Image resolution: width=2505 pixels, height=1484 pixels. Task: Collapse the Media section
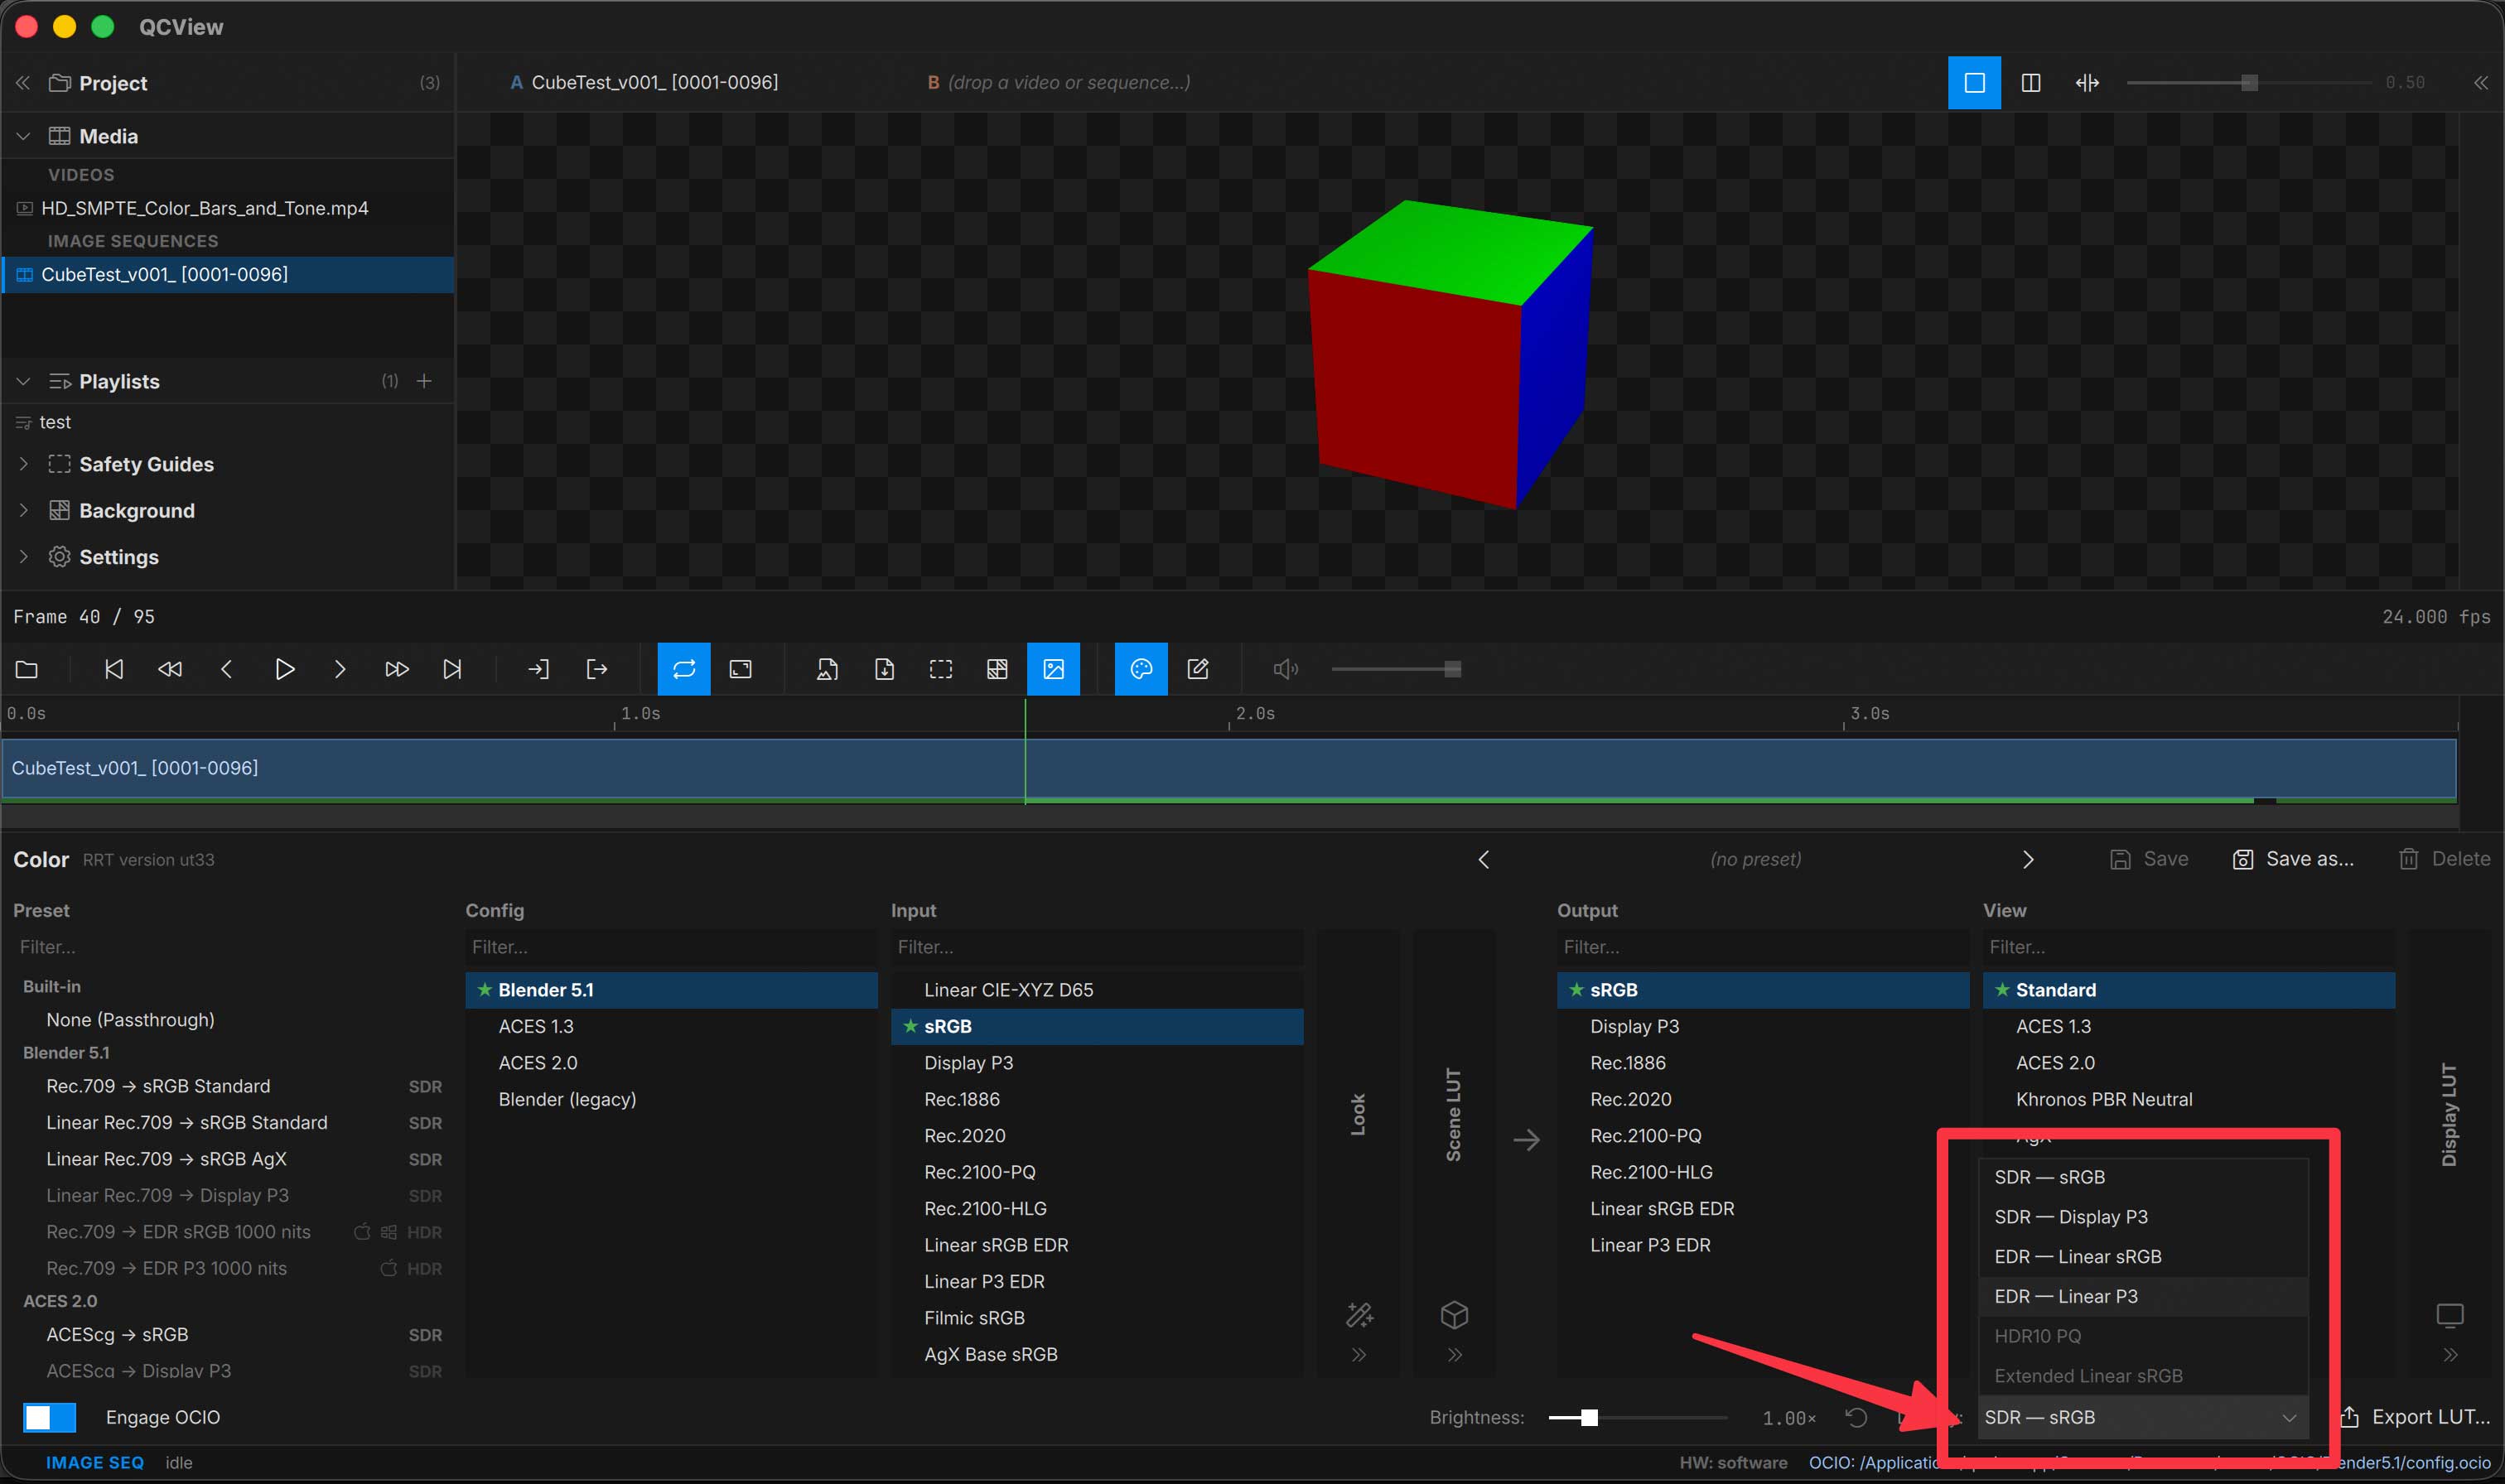[24, 136]
